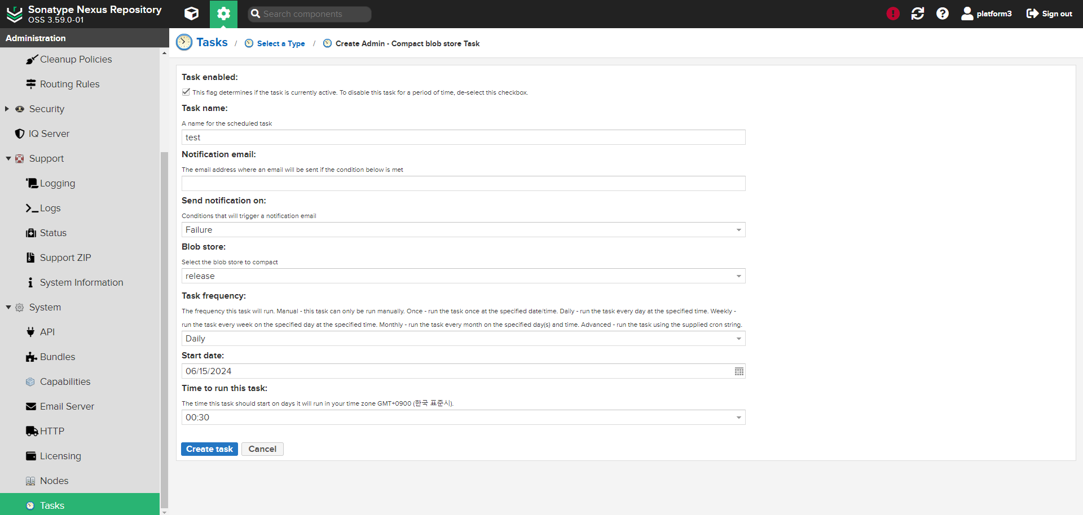
Task: Click the Cleanup Policies broom icon
Action: [x=32, y=59]
